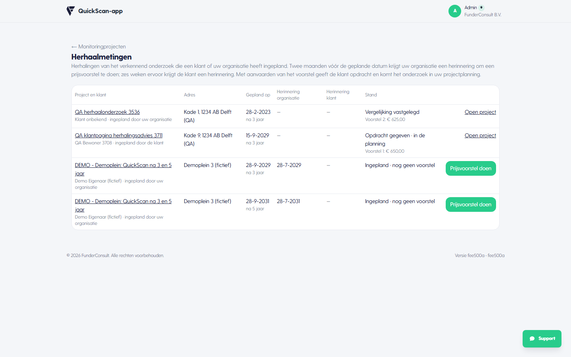The height and width of the screenshot is (357, 571).
Task: Click the planned date 15-9-2029
Action: [x=257, y=135]
